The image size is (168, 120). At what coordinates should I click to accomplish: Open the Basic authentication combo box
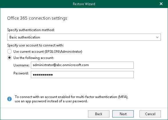pos(84,37)
